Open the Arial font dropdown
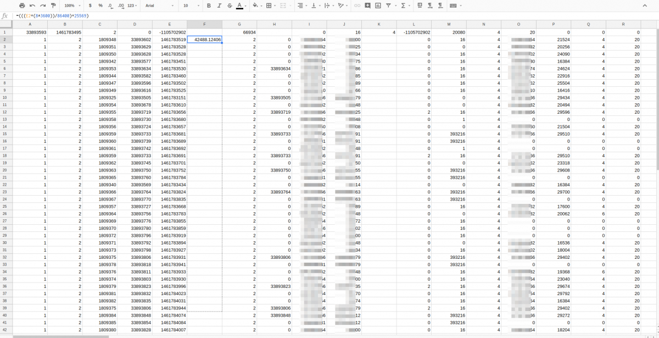This screenshot has width=659, height=338. [x=159, y=5]
